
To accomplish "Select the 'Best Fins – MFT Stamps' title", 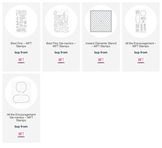I will tap(21, 45).
